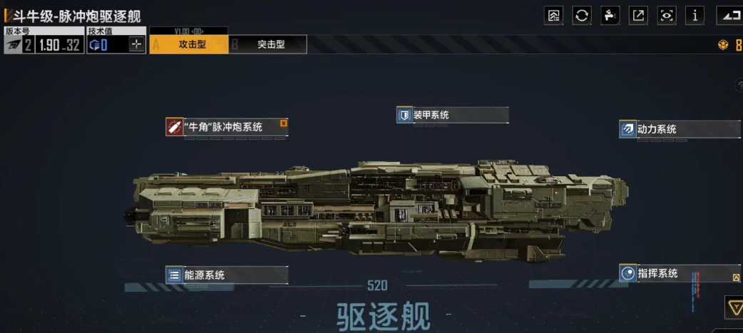Open the 装甲系统 armor module
The width and height of the screenshot is (743, 333).
click(453, 115)
